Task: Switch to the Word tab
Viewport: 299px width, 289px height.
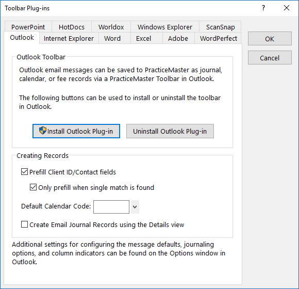Action: [x=112, y=38]
